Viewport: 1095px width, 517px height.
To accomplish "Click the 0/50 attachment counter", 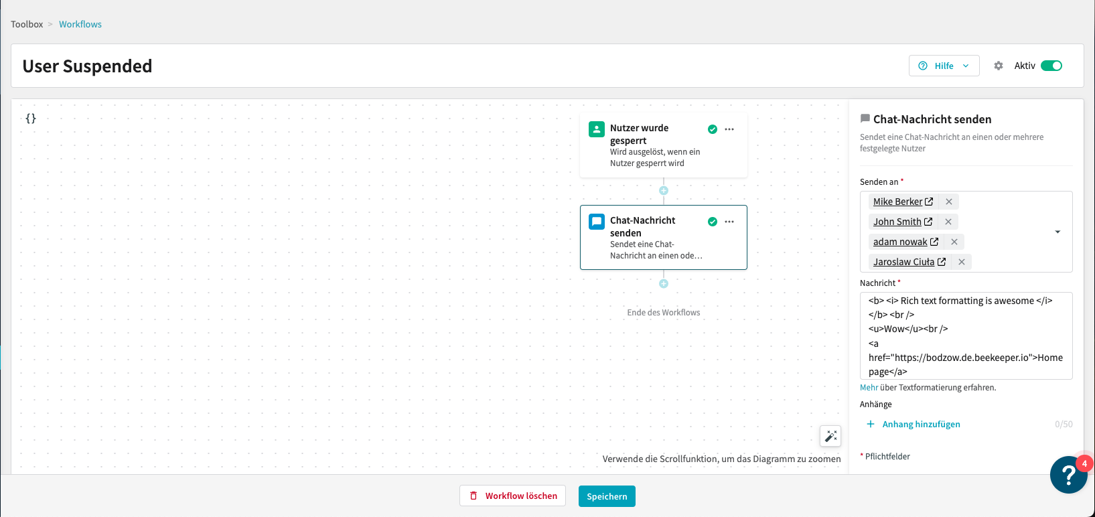I will (1064, 425).
